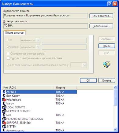119x133 pixels.
Task: Select the ASPNET row name
Action: point(11,92)
